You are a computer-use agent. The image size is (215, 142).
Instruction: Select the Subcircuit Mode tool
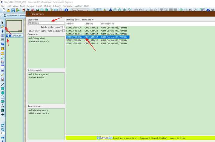click(2, 49)
